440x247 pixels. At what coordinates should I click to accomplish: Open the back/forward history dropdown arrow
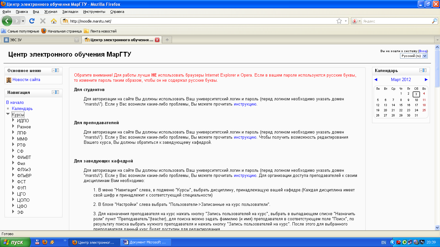click(x=23, y=21)
